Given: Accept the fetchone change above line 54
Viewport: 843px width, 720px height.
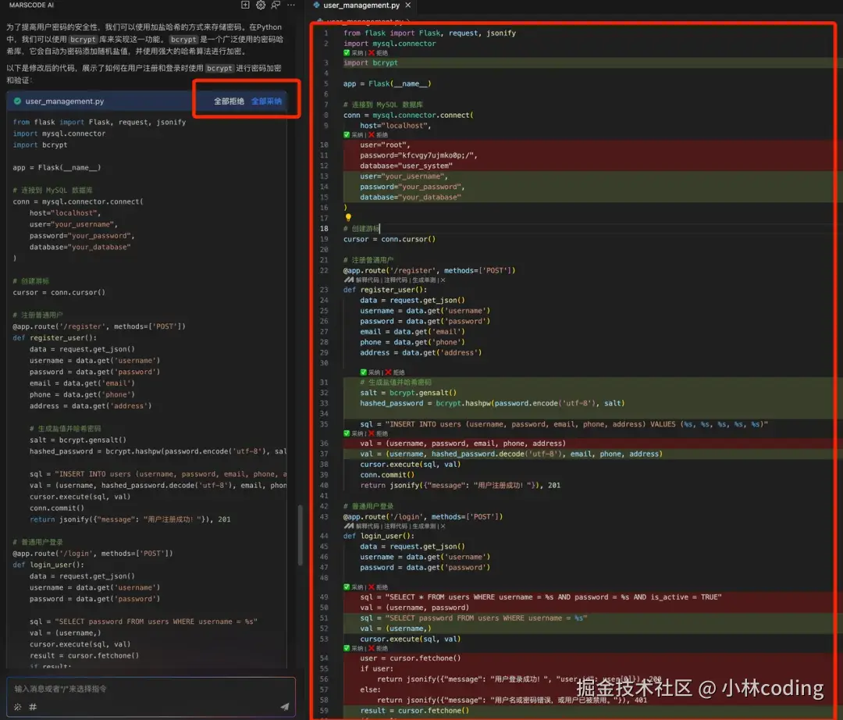Looking at the screenshot, I should pos(354,648).
